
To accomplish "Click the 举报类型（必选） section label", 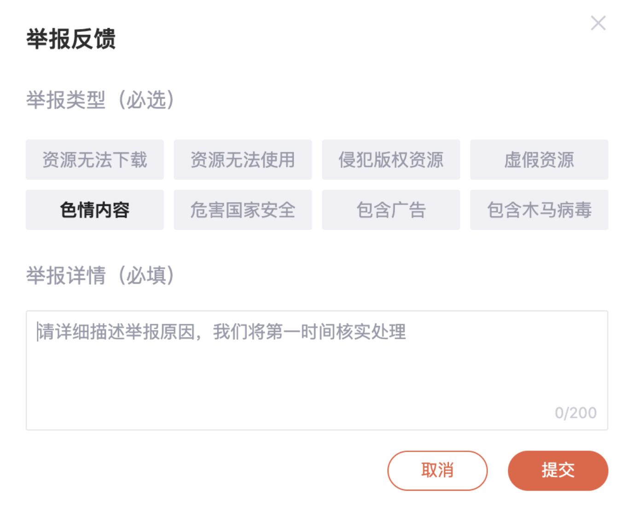I will [x=100, y=101].
